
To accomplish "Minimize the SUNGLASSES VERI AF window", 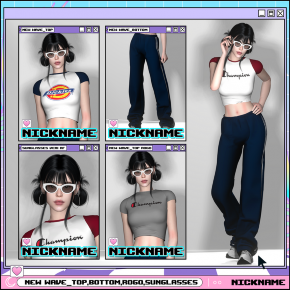I will tap(82, 148).
